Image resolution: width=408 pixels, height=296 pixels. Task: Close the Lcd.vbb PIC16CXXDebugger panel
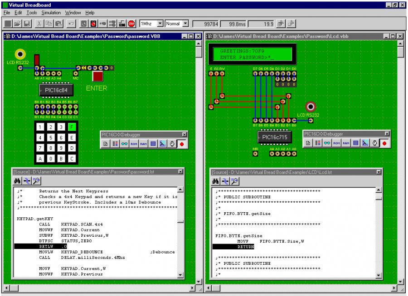(387, 134)
